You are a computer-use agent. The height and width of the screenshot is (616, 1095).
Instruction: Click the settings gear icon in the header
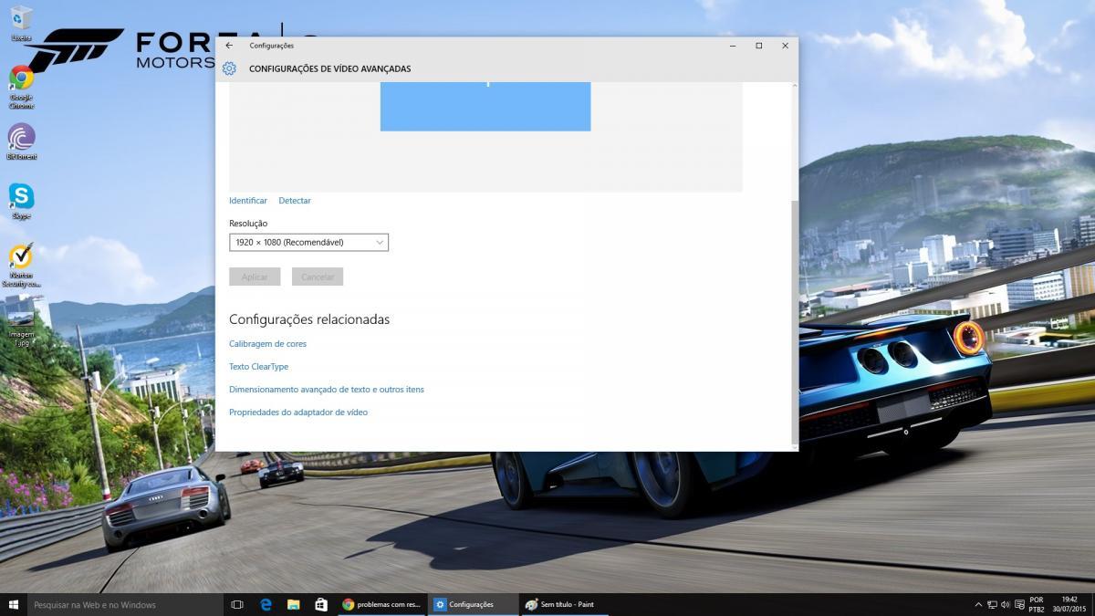pos(229,68)
